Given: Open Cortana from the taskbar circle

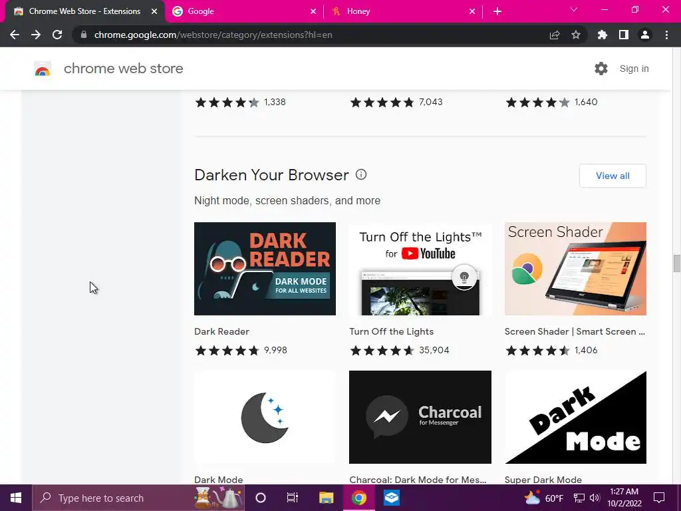Looking at the screenshot, I should [x=261, y=498].
